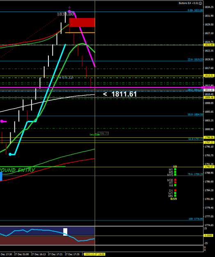Click the '27 Dec 16:13' time axis label
The height and width of the screenshot is (257, 215).
(39, 255)
